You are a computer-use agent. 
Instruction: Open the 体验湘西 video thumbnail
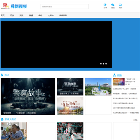click(x=70, y=106)
